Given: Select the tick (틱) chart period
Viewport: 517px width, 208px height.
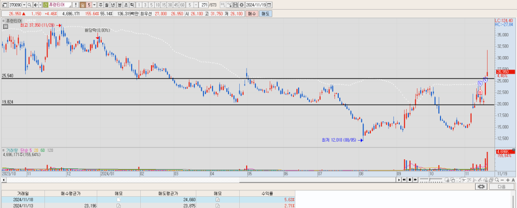Looking at the screenshot, I should click(x=132, y=5).
